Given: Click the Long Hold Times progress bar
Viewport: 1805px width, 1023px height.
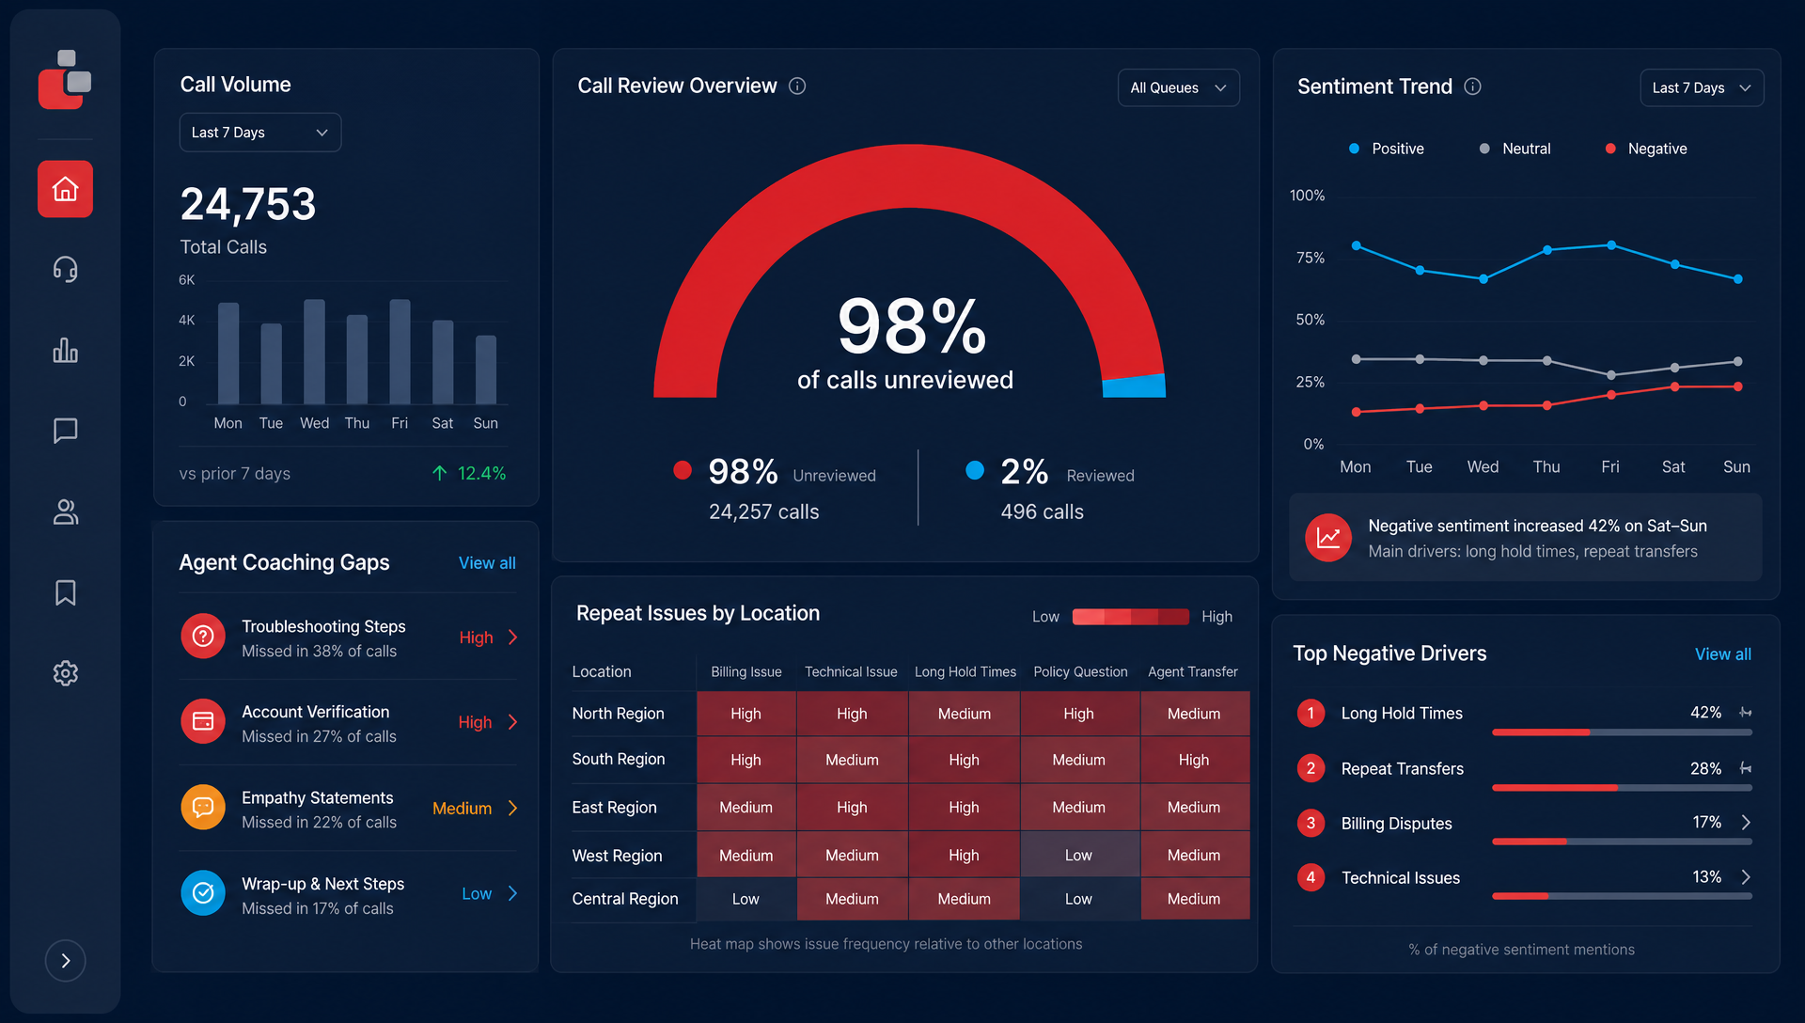Looking at the screenshot, I should [1622, 732].
